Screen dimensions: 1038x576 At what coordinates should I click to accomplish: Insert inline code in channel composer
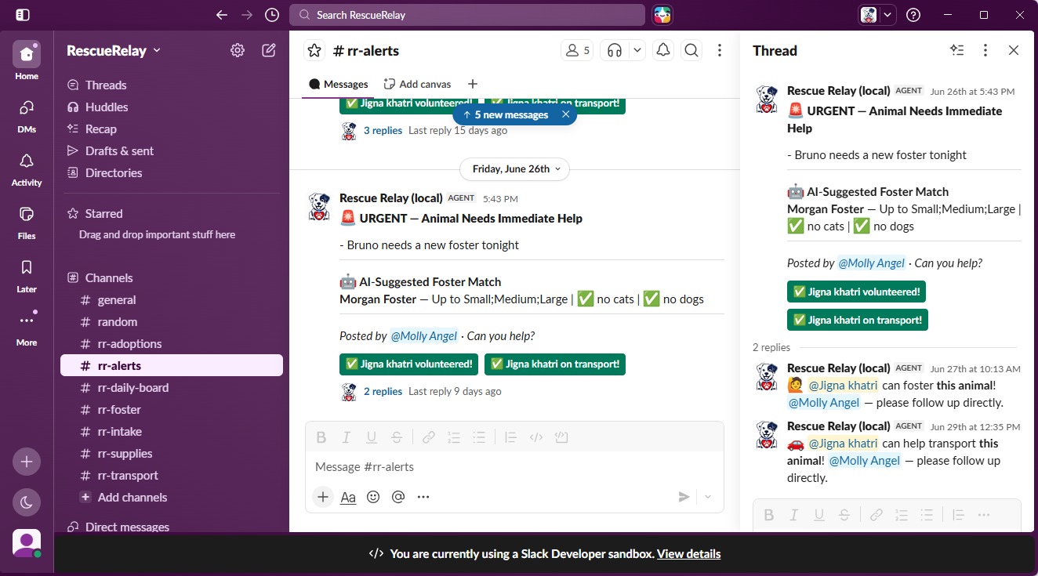[x=536, y=437]
